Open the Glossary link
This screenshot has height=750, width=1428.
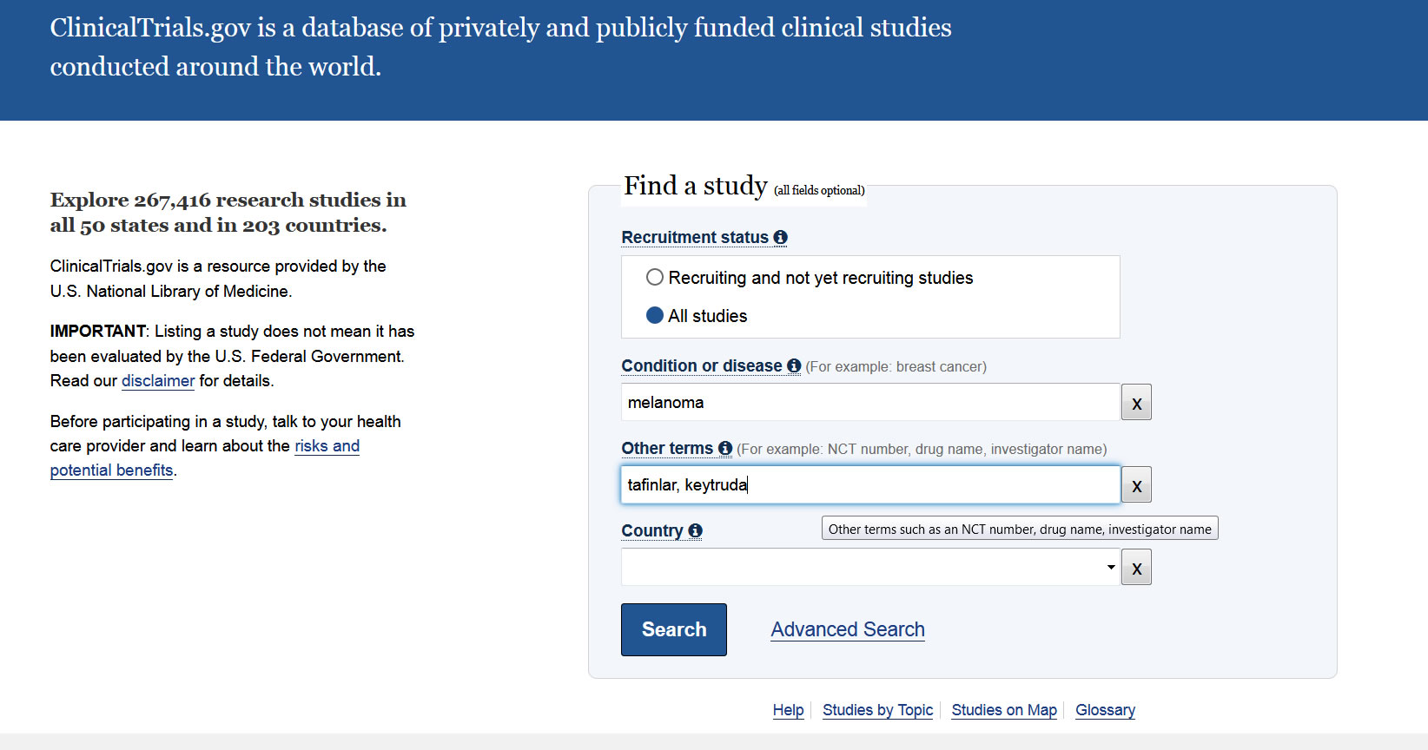point(1105,710)
